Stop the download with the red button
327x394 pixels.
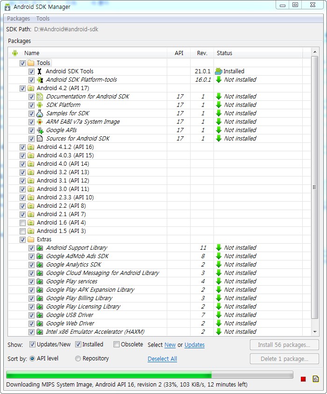[303, 379]
